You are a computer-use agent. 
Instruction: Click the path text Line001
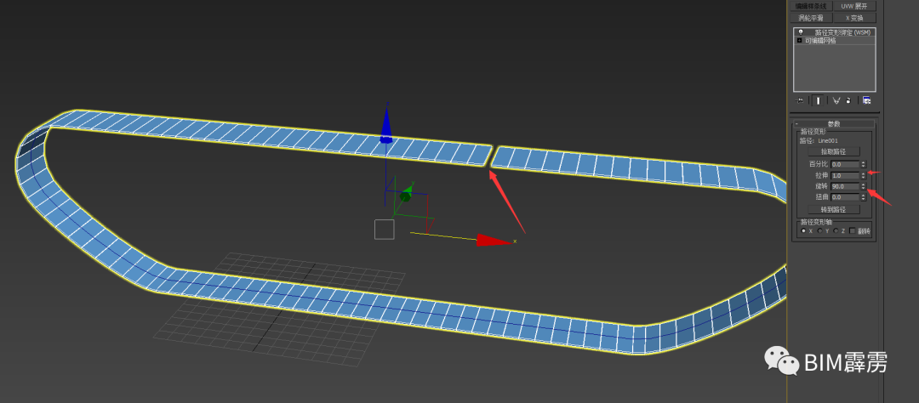tap(828, 140)
